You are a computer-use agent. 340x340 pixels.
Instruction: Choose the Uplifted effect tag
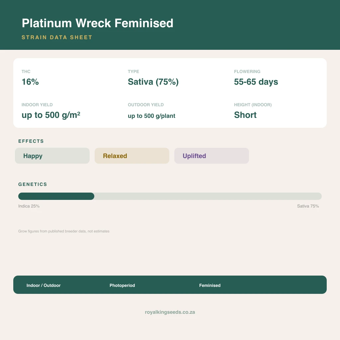(212, 156)
